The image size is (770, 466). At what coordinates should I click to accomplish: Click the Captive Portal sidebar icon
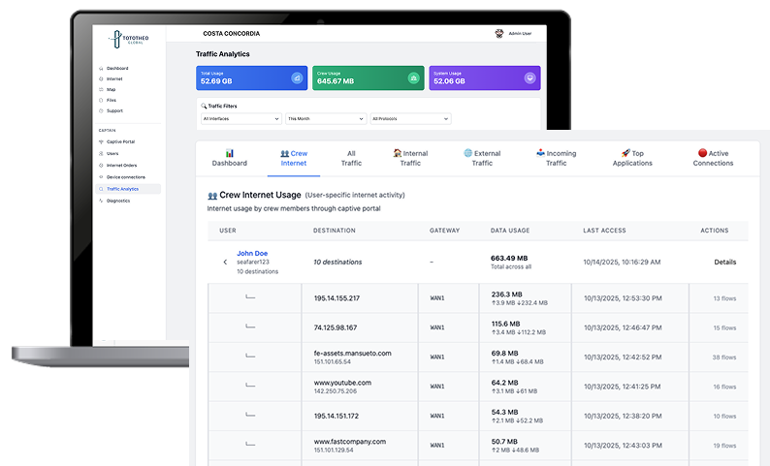pos(101,141)
